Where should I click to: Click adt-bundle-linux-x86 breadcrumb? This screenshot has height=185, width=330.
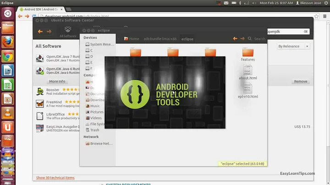(160, 39)
